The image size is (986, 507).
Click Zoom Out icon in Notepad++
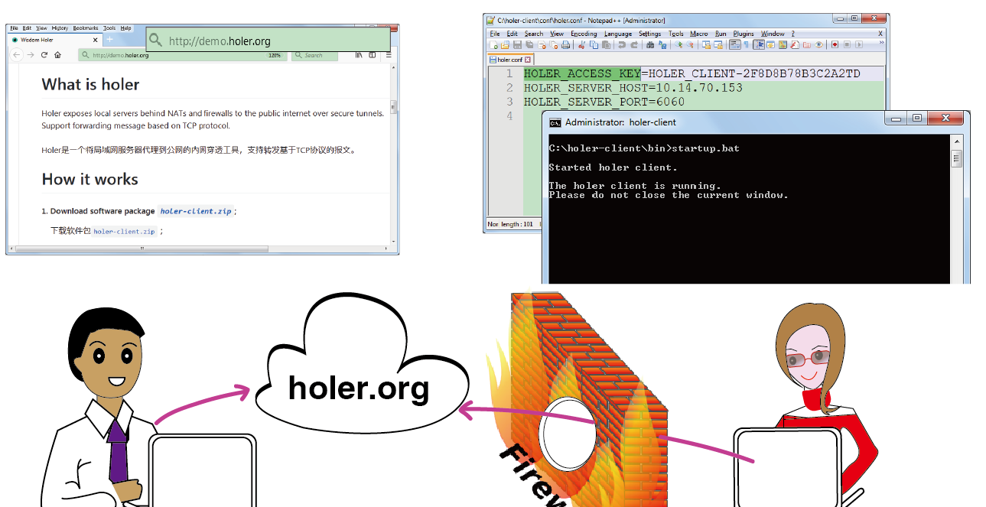tap(690, 44)
